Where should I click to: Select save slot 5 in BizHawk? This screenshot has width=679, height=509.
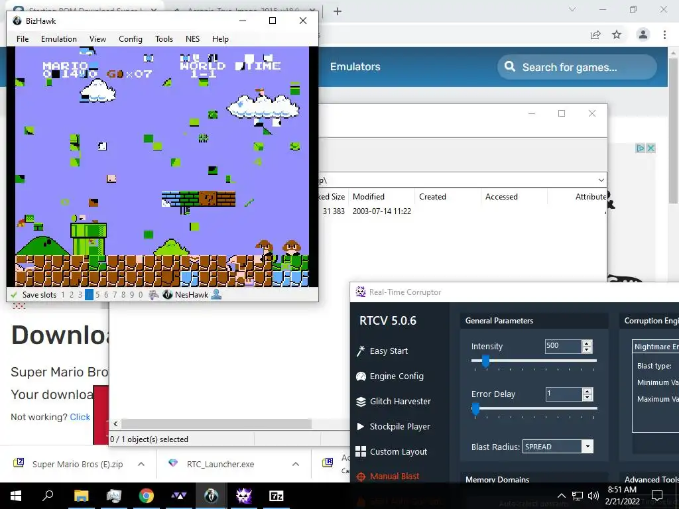click(97, 295)
